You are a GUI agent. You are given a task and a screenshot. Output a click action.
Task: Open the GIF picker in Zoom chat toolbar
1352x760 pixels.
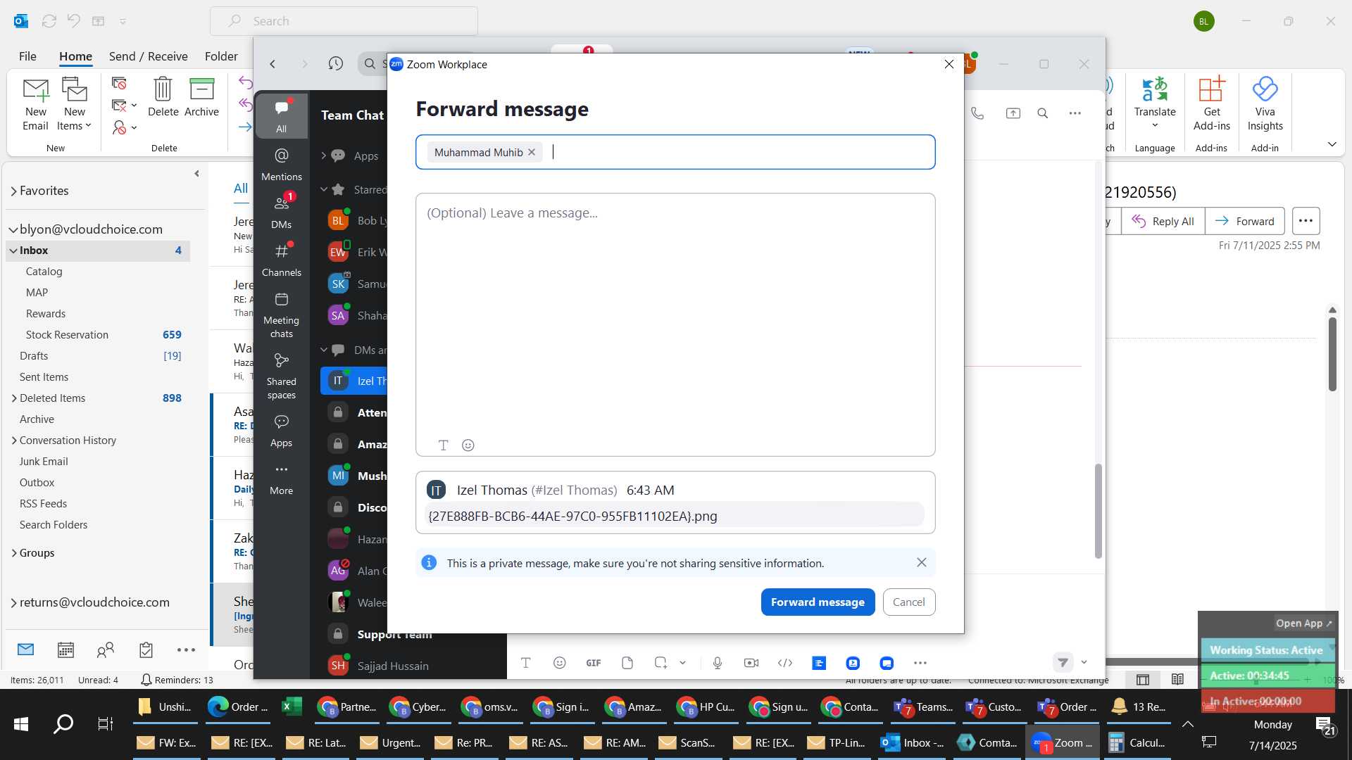click(x=594, y=663)
